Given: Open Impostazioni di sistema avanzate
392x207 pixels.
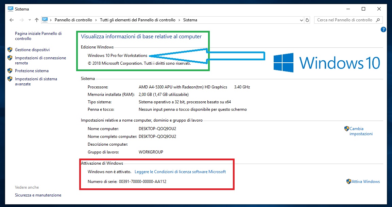Looking at the screenshot, I should tap(36, 81).
